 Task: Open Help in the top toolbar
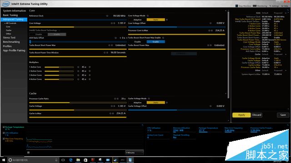tap(285, 6)
